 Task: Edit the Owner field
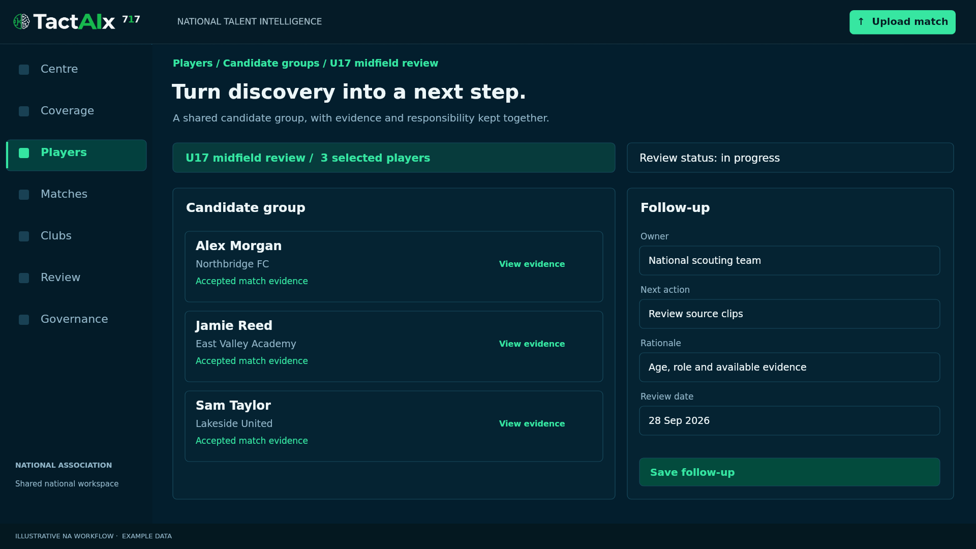pyautogui.click(x=789, y=261)
